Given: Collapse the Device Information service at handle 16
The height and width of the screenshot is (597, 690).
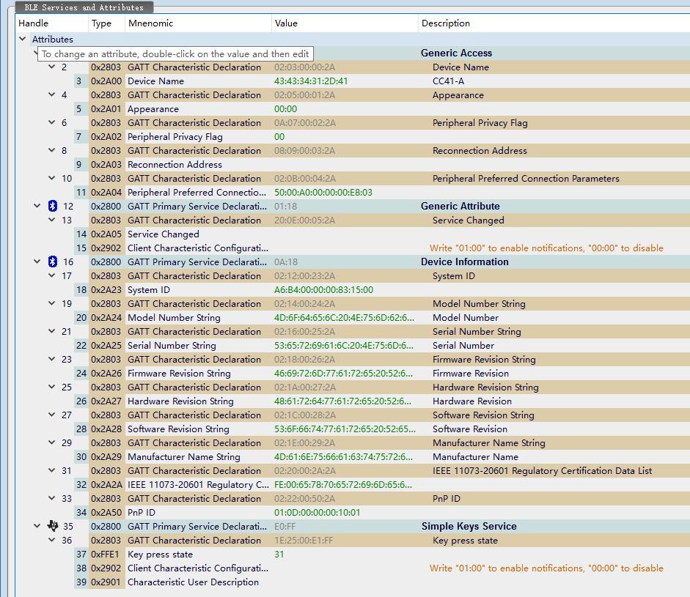Looking at the screenshot, I should coord(37,262).
